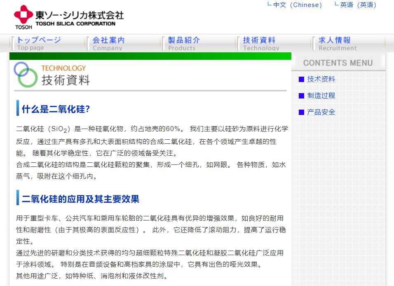Click the TOSOH SILICA CORPORATION text
394x286 pixels.
[x=75, y=24]
